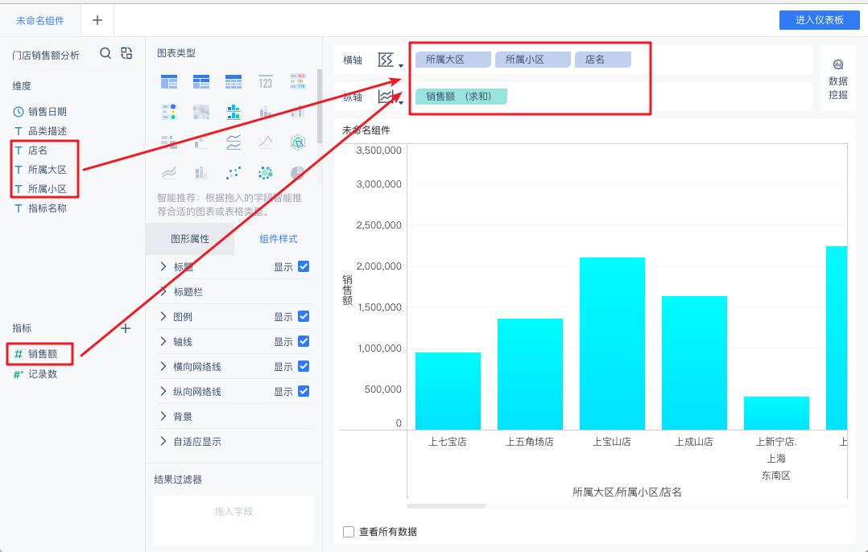
Task: Expand the 轴线 style section
Action: point(163,341)
